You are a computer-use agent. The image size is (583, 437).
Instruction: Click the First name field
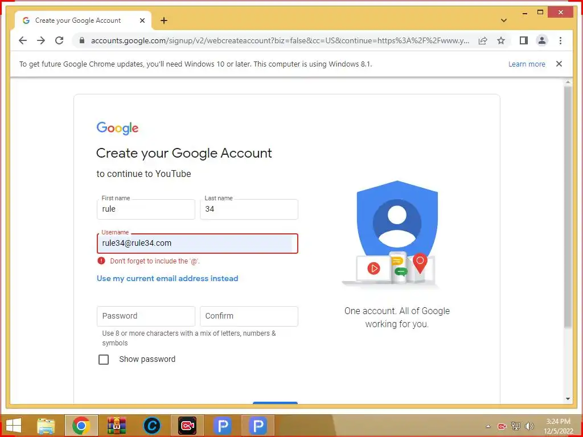pyautogui.click(x=146, y=209)
